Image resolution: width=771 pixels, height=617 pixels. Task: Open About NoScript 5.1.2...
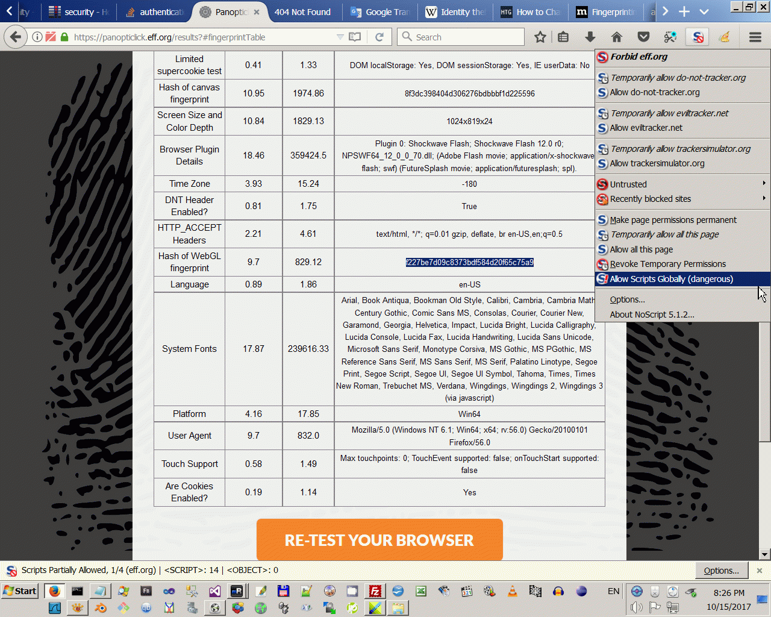682,315
